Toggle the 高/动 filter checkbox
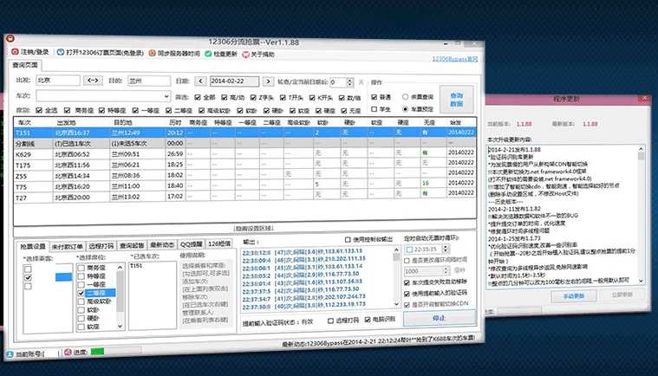 pyautogui.click(x=225, y=97)
